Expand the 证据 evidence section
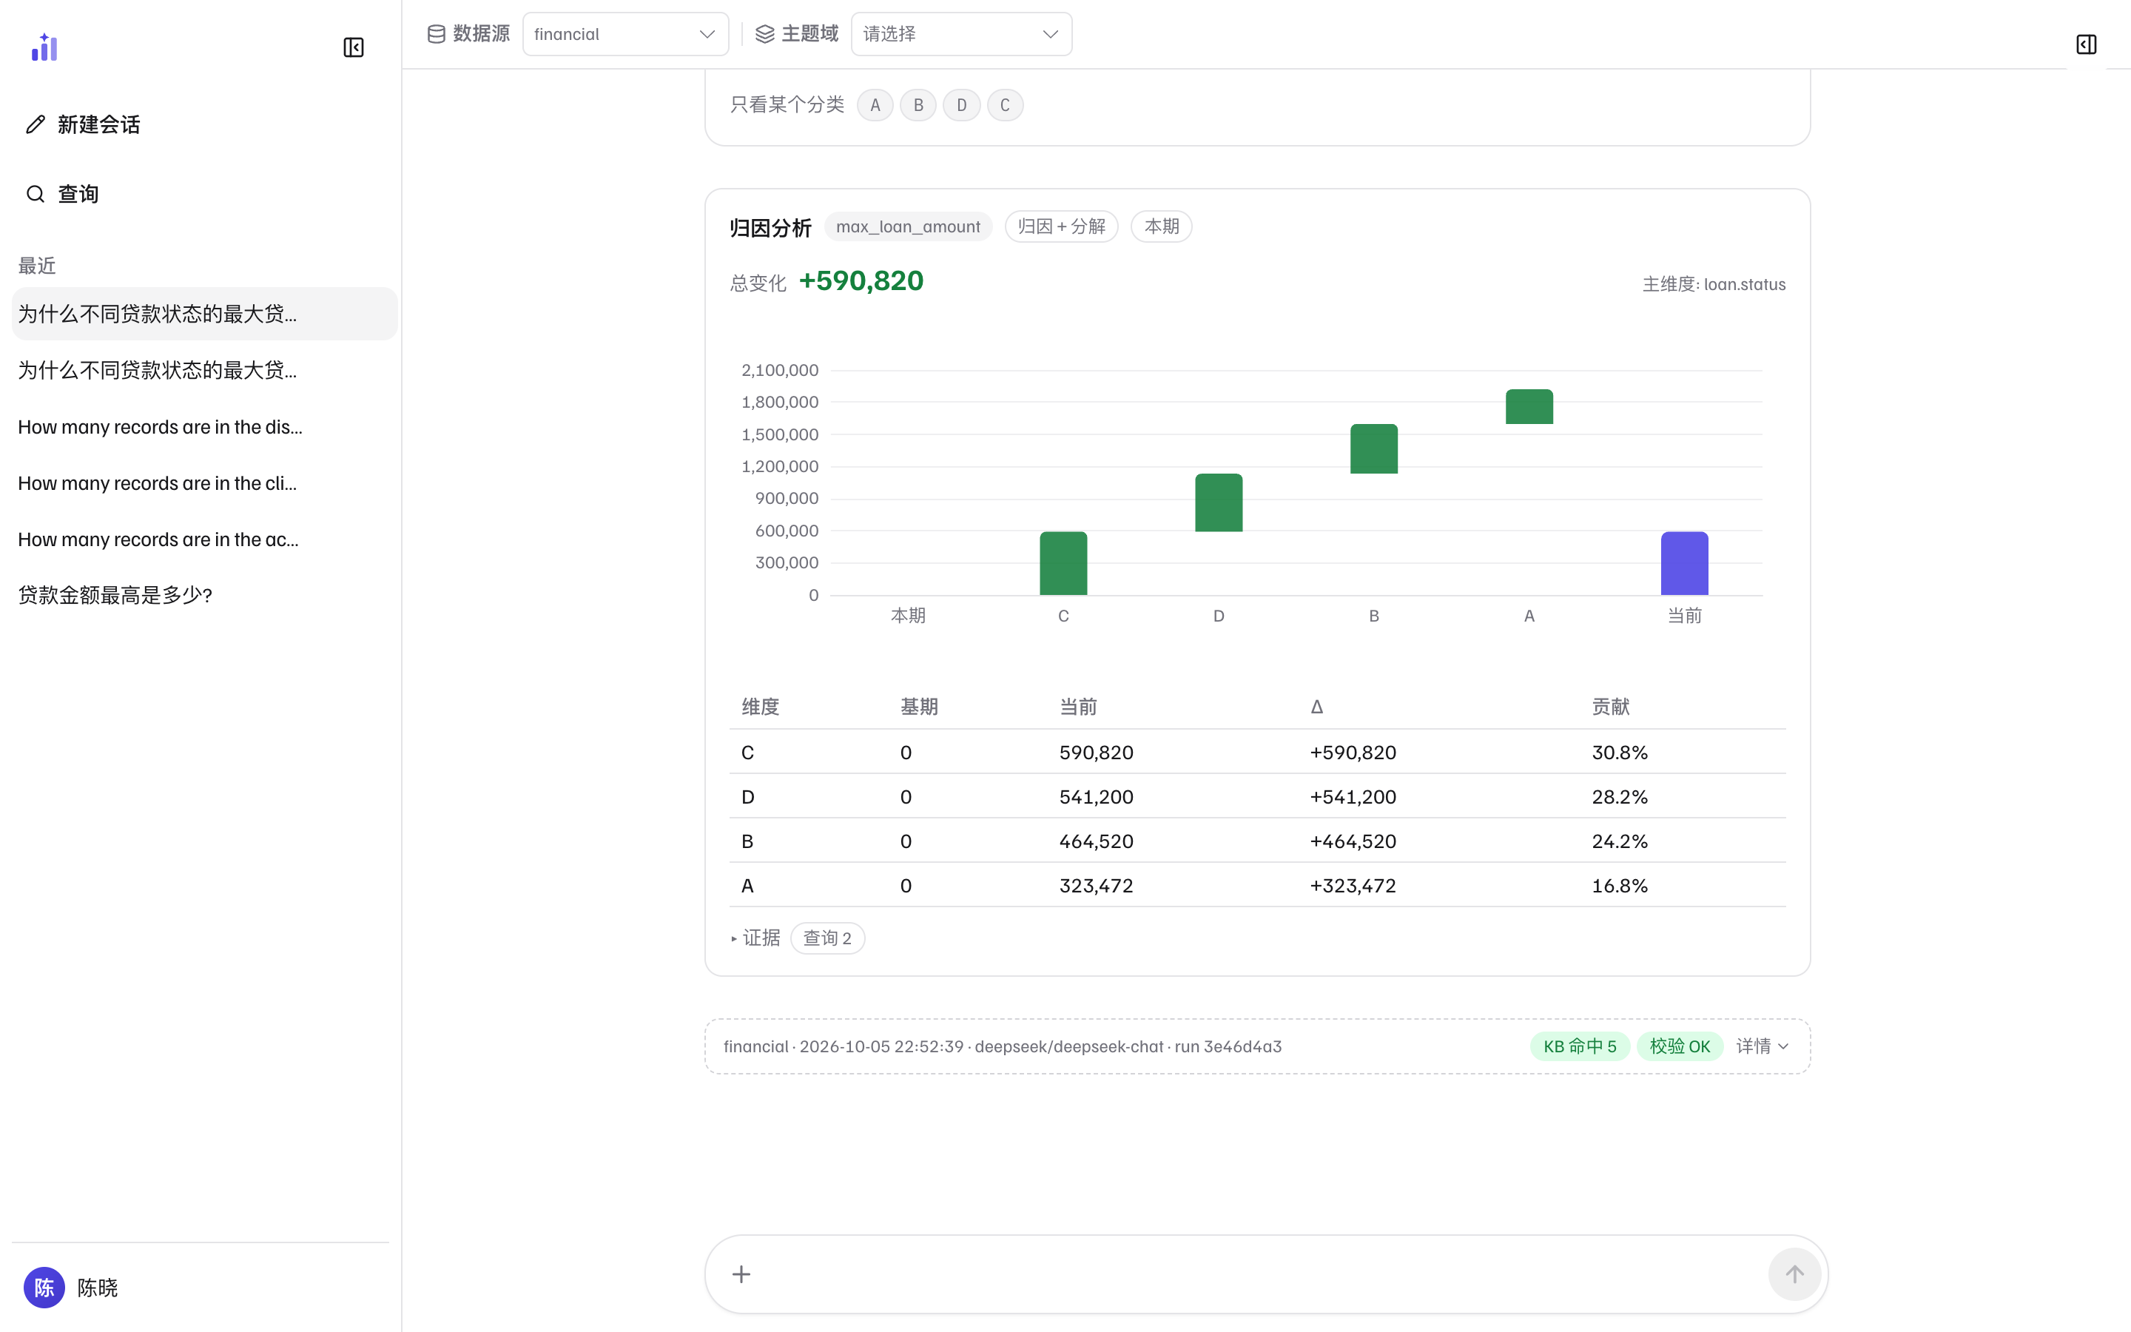The image size is (2131, 1332). click(756, 938)
